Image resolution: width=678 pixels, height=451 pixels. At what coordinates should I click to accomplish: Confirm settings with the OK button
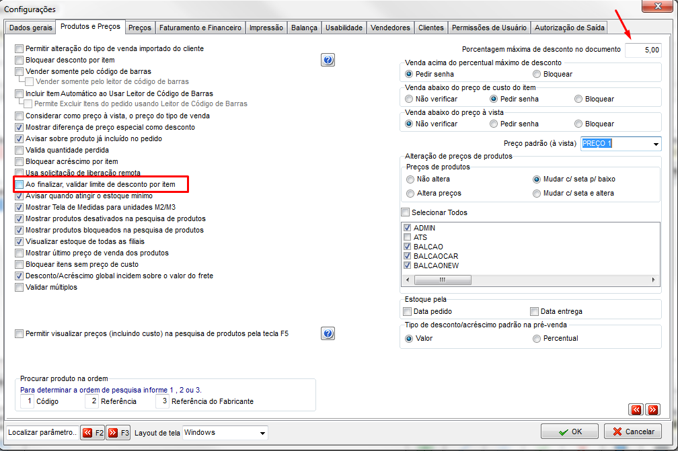[x=570, y=432]
